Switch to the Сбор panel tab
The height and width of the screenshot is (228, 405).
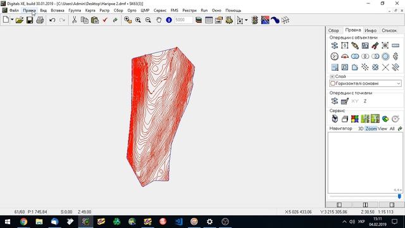click(x=333, y=30)
